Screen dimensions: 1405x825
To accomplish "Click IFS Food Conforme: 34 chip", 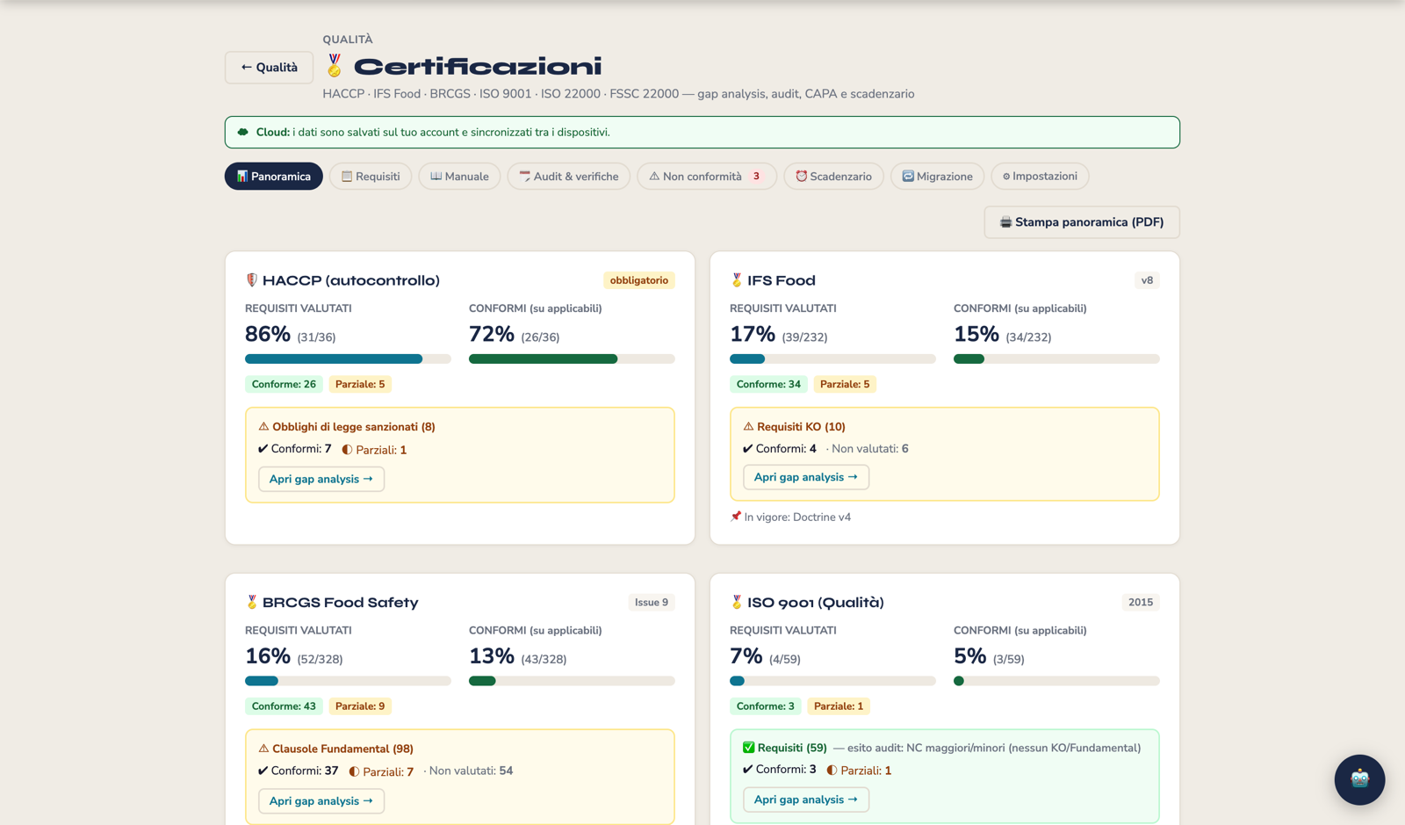I will pos(768,384).
